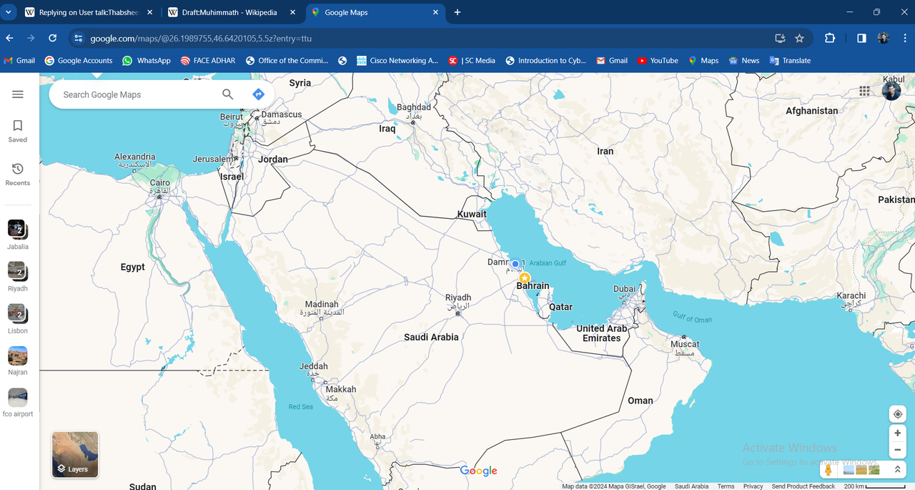Image resolution: width=915 pixels, height=490 pixels.
Task: Open the Lisbon recent place
Action: click(x=18, y=319)
